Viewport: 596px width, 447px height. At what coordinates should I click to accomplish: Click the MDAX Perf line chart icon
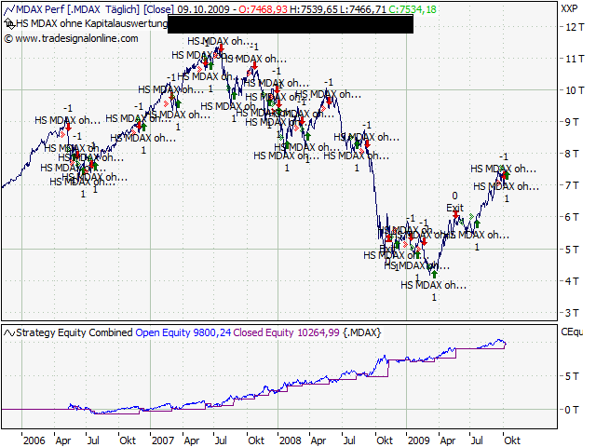[9, 9]
